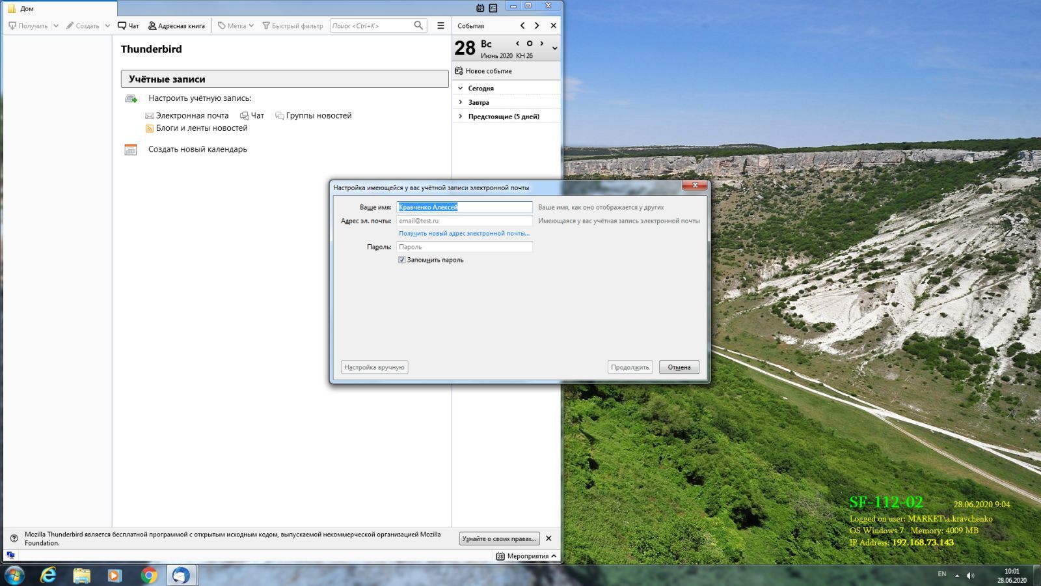This screenshot has width=1041, height=586.
Task: Click the Create new calendar icon
Action: [x=131, y=150]
